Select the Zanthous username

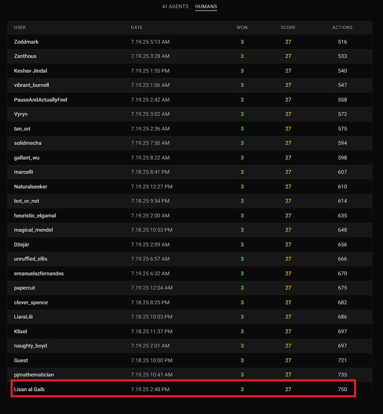click(25, 56)
